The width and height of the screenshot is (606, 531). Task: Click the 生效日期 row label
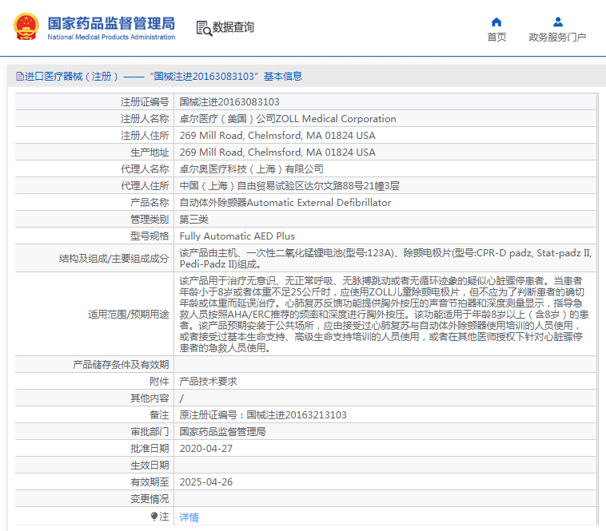pos(150,465)
